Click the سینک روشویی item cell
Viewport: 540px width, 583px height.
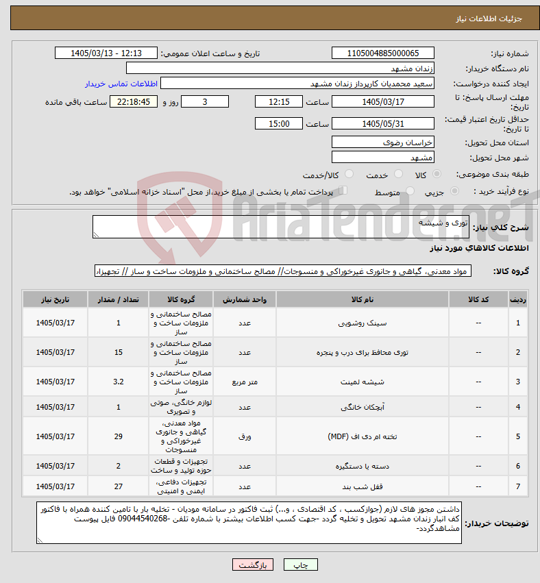(363, 323)
